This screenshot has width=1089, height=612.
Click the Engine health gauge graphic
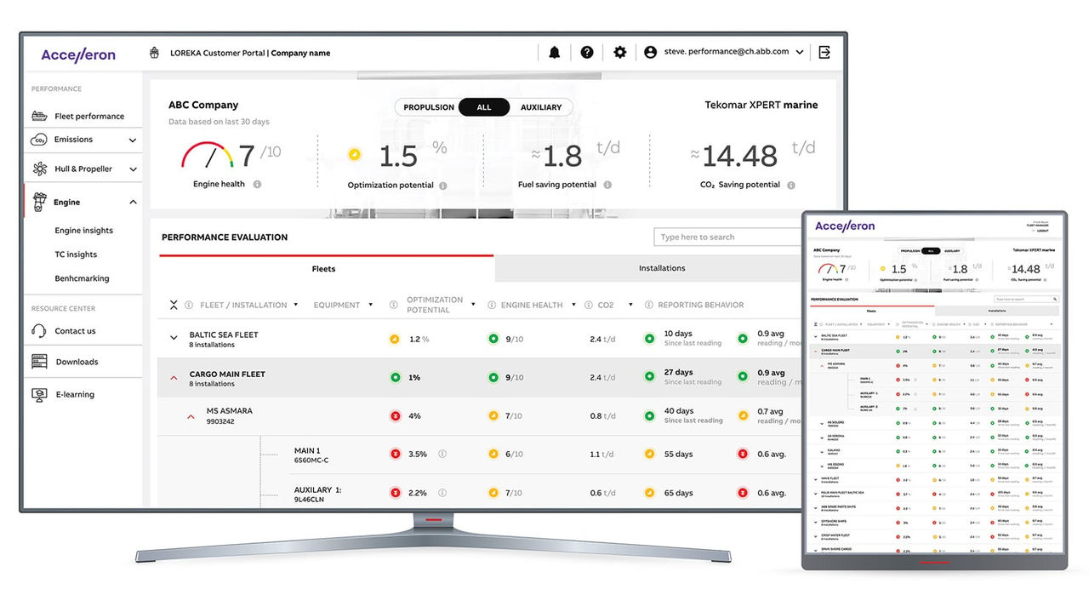click(x=207, y=155)
